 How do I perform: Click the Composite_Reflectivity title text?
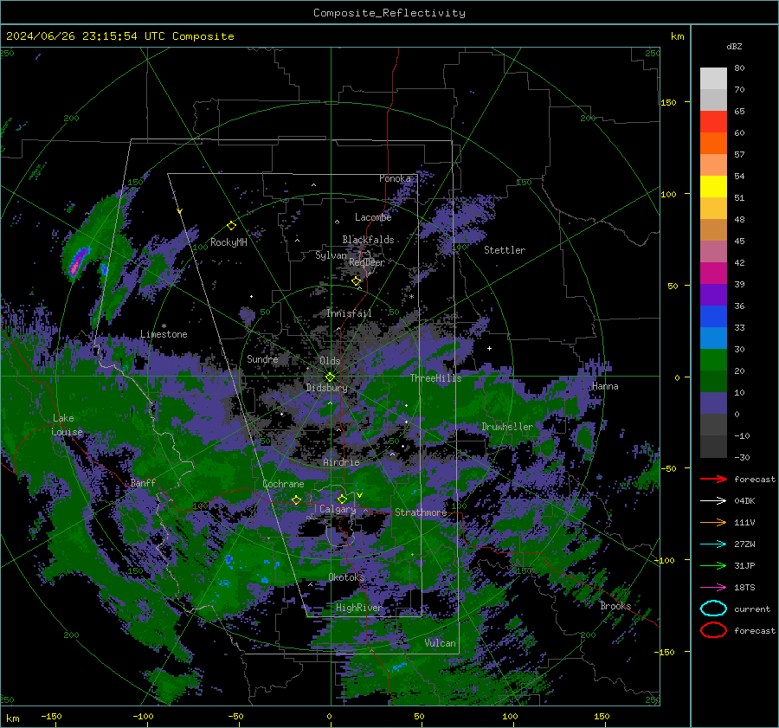(389, 13)
